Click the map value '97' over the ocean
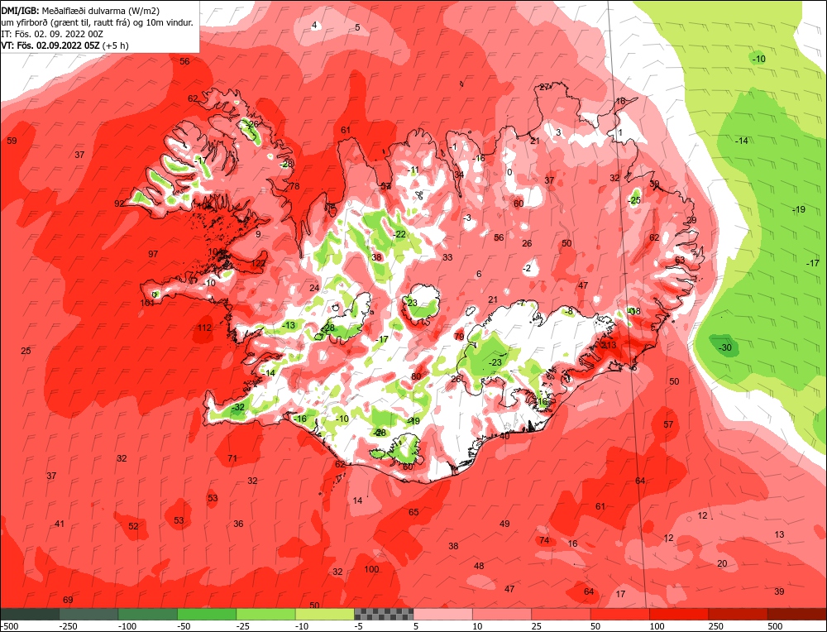The width and height of the screenshot is (827, 632). pyautogui.click(x=153, y=254)
